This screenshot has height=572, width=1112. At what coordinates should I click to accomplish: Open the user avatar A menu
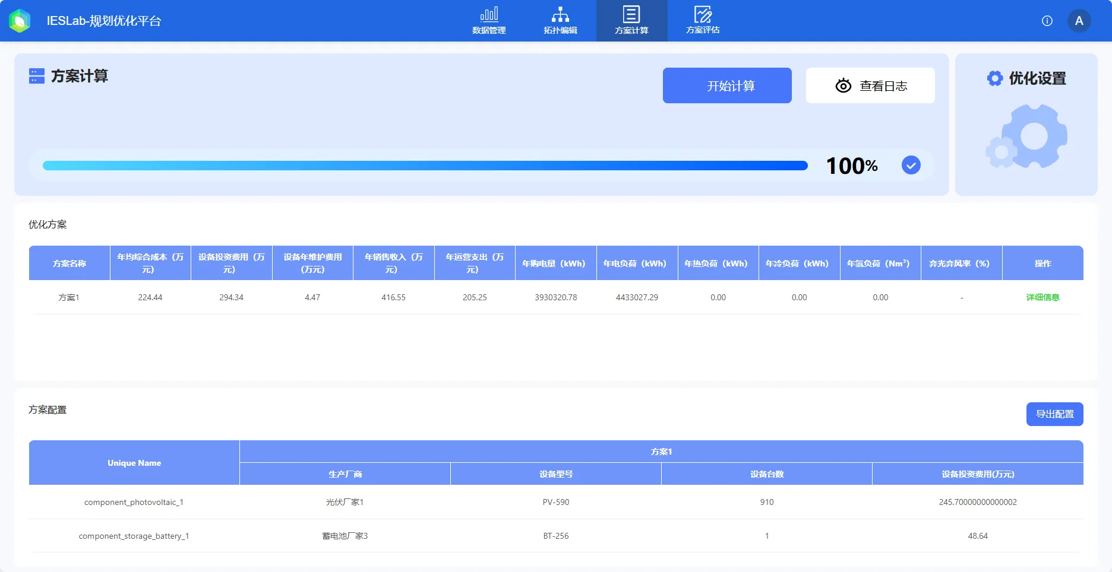point(1079,21)
